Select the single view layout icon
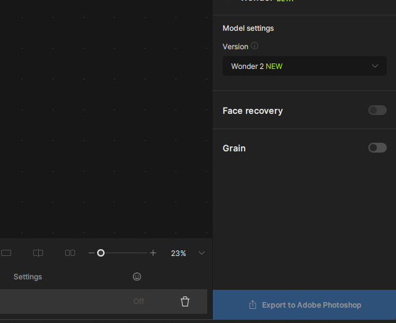 (x=6, y=253)
